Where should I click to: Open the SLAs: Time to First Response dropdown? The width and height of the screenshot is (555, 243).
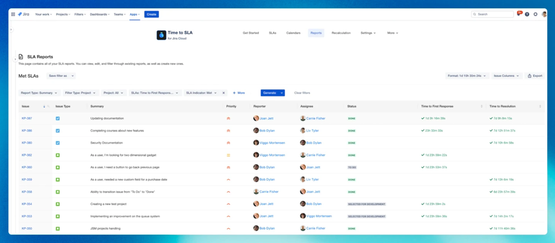click(155, 93)
